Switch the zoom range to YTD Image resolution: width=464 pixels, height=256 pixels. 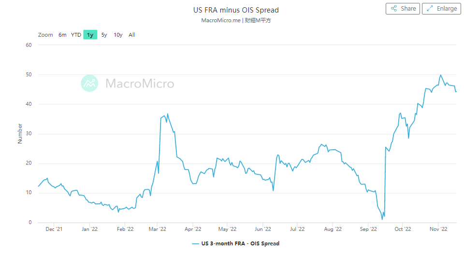76,35
